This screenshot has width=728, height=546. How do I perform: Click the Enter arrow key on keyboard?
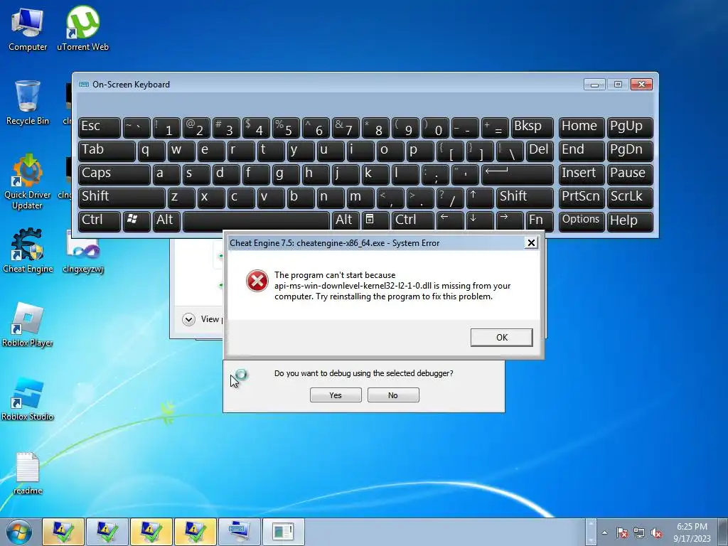pos(518,174)
